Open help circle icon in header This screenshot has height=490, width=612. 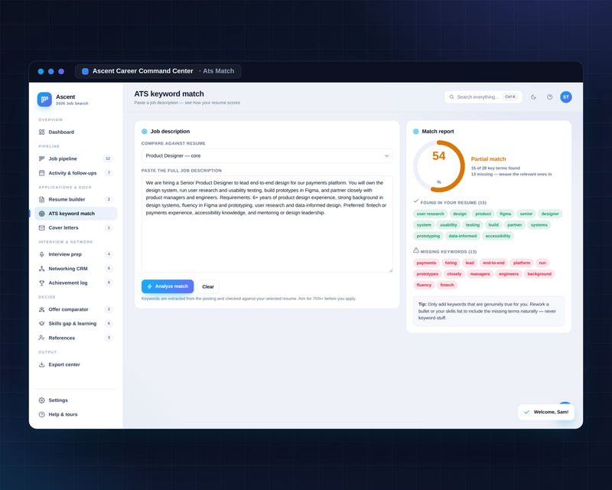[549, 97]
